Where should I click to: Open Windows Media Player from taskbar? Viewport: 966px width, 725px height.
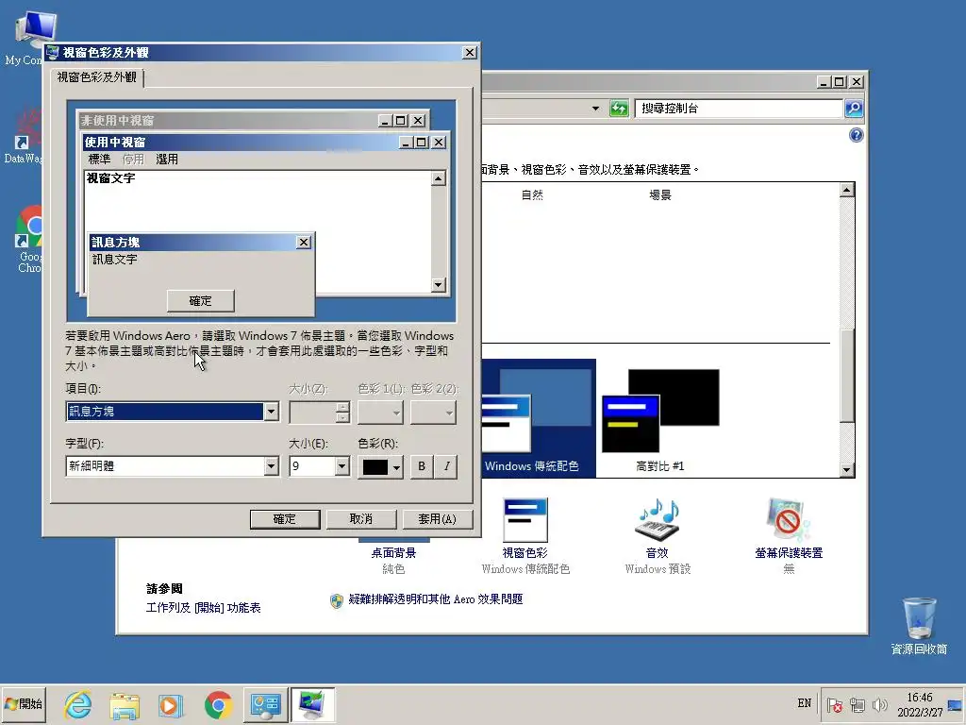coord(171,704)
